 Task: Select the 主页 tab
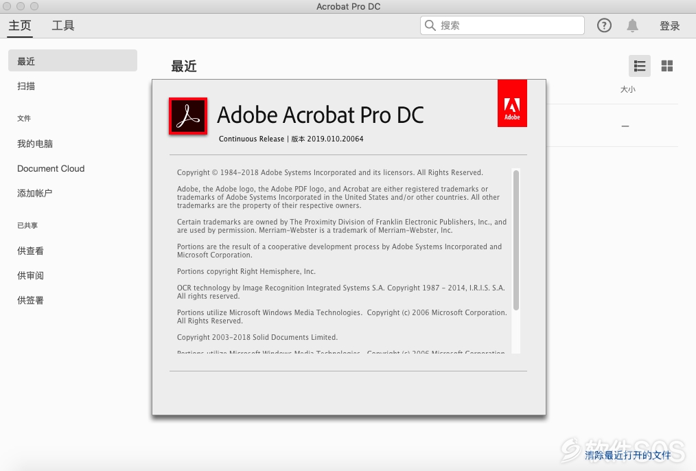(20, 25)
